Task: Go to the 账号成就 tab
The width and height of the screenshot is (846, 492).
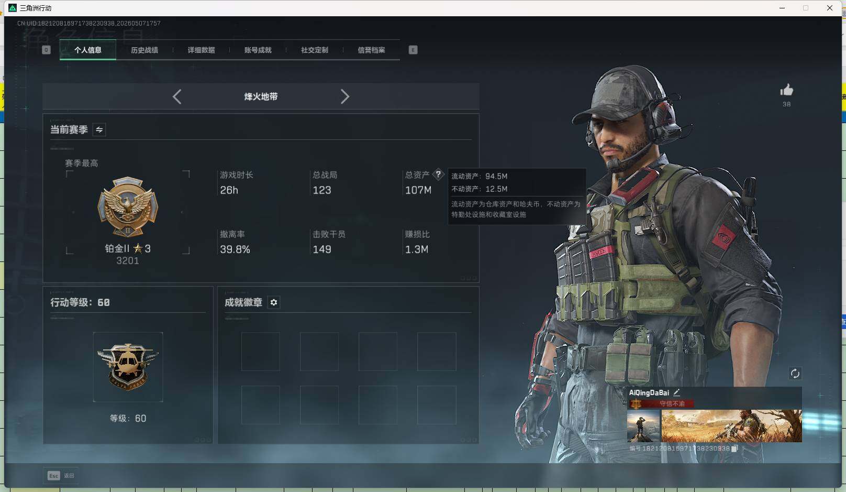Action: (258, 50)
